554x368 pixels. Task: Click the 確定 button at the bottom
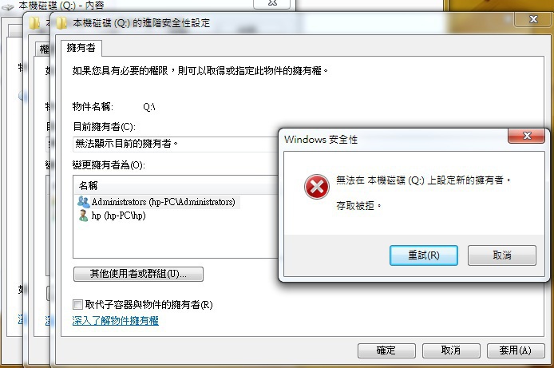point(386,350)
